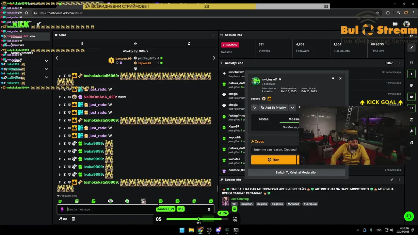Image resolution: width=418 pixels, height=235 pixels.
Task: Toggle the lightning Activity Feed sidebar icon
Action: point(411,74)
